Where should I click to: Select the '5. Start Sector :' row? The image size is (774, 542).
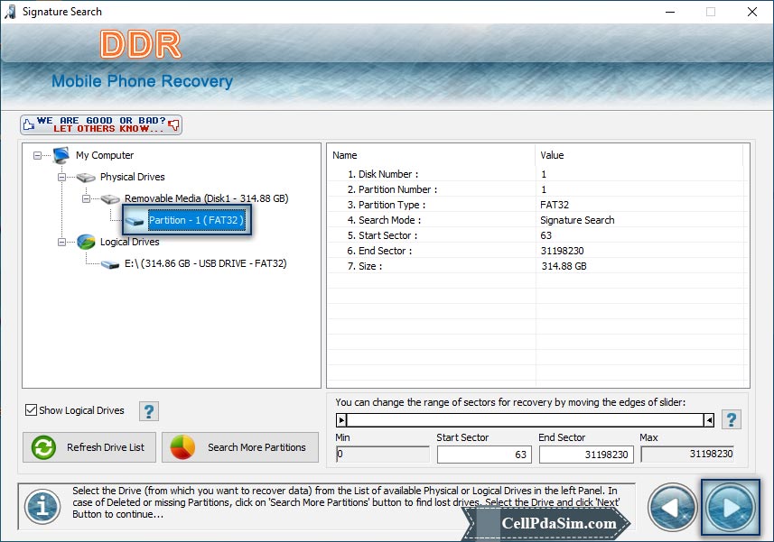coord(536,235)
